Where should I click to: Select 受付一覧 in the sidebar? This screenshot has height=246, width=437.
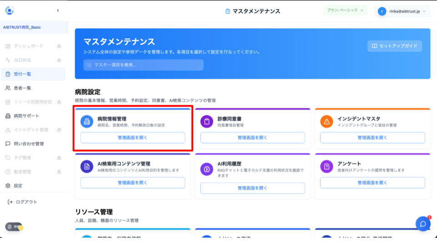pyautogui.click(x=22, y=74)
